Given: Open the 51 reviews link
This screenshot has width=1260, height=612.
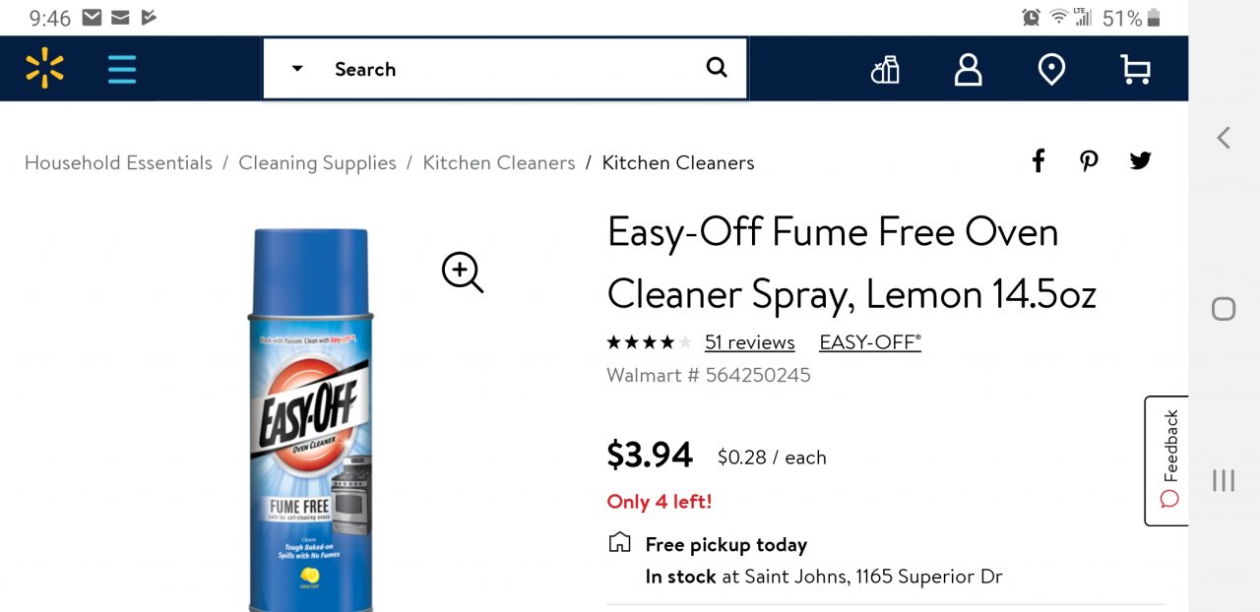Looking at the screenshot, I should point(749,342).
